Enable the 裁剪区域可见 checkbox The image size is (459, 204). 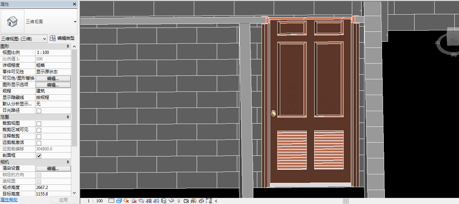pyautogui.click(x=39, y=130)
